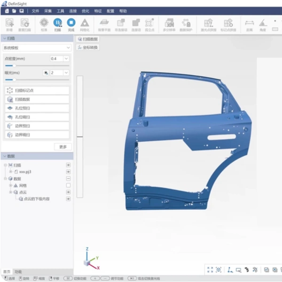Click the 点密度 slider handle
The width and height of the screenshot is (282, 282).
[14, 66]
